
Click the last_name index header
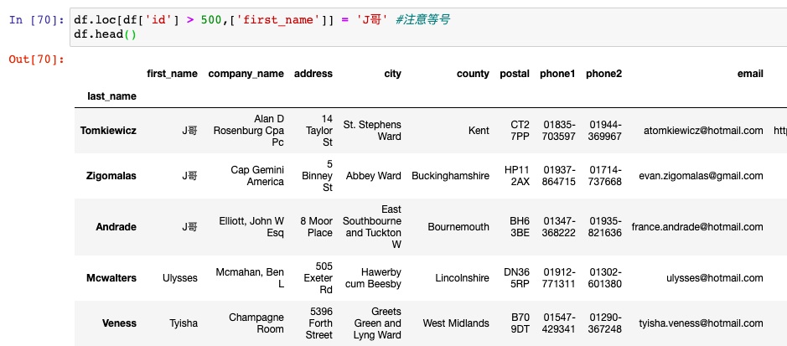[111, 96]
